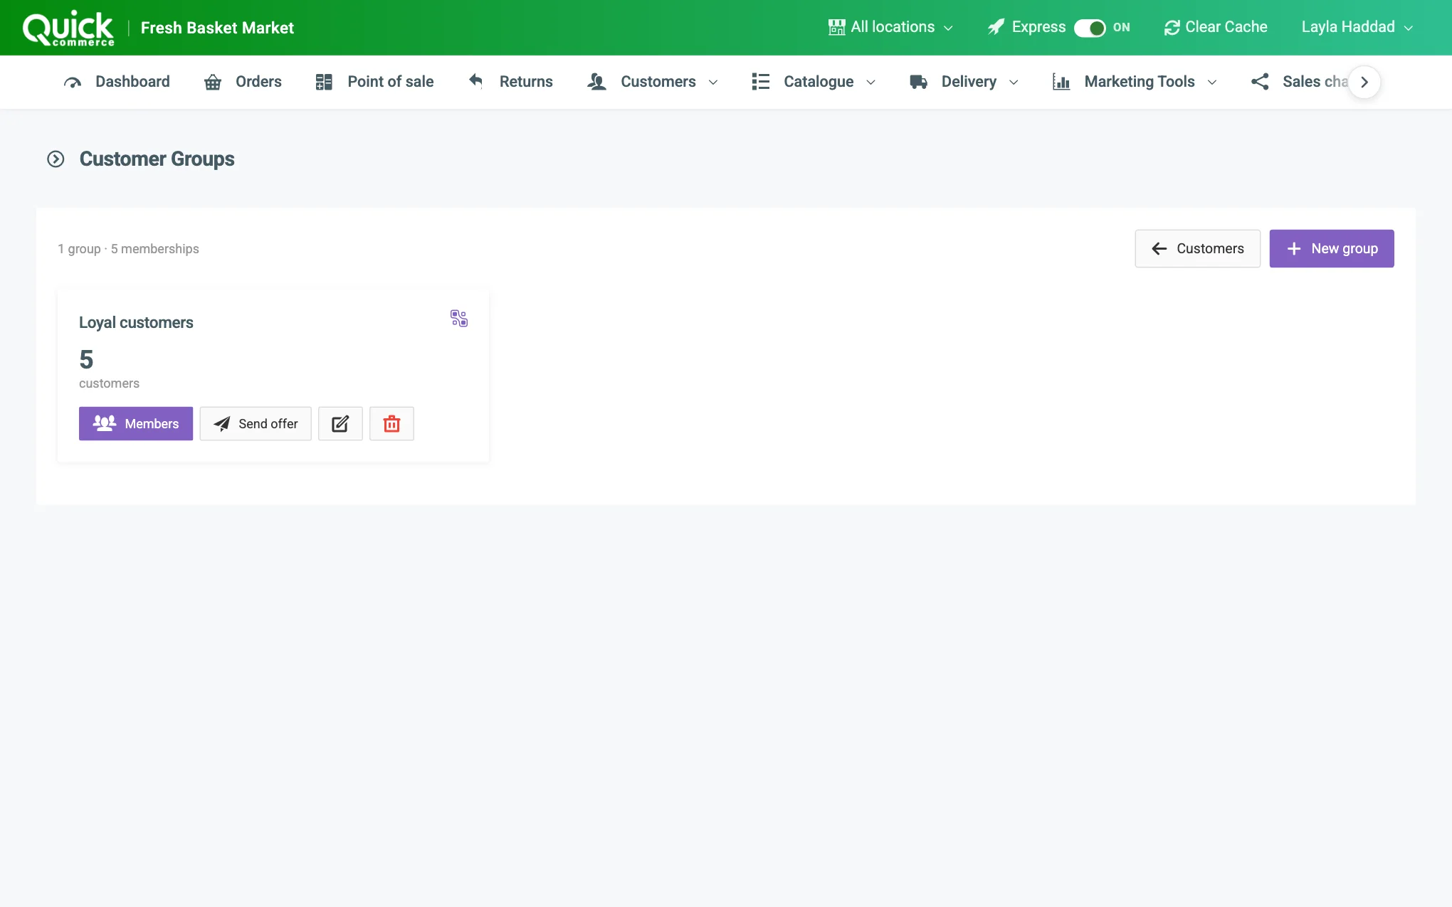Click the Express rocket icon
The image size is (1452, 907).
point(996,27)
